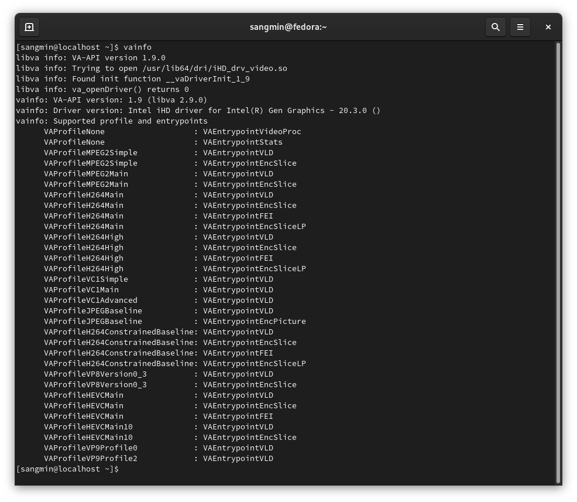
Task: Click the 'VA-API version 1.9.0' line
Action: (91, 58)
